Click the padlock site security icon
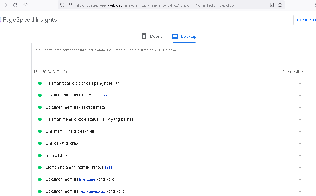The image size is (316, 196). (x=70, y=5)
